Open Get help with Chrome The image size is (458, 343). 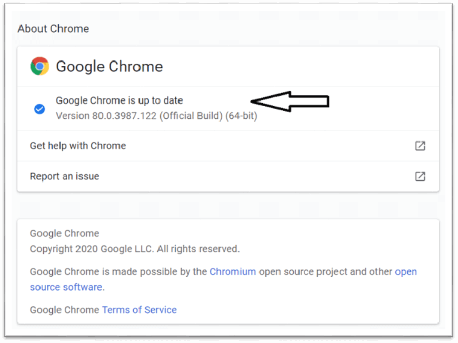(228, 146)
